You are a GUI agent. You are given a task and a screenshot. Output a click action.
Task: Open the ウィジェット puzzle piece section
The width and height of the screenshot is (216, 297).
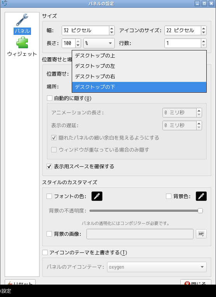click(x=22, y=42)
